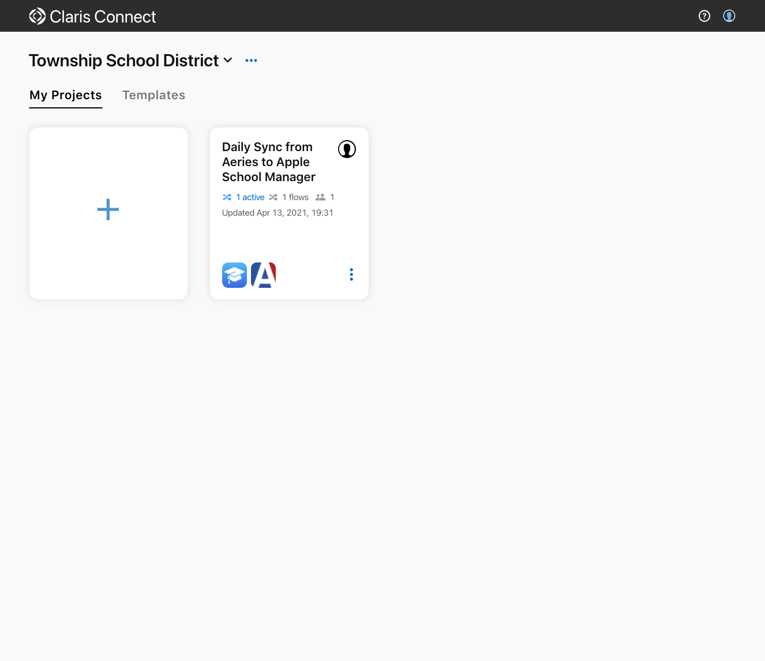Open the 1 active flows link

[x=251, y=197]
